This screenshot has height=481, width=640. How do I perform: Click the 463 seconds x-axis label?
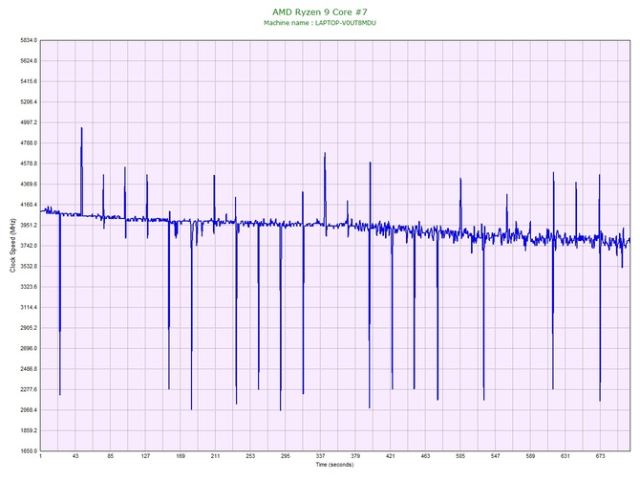point(425,456)
